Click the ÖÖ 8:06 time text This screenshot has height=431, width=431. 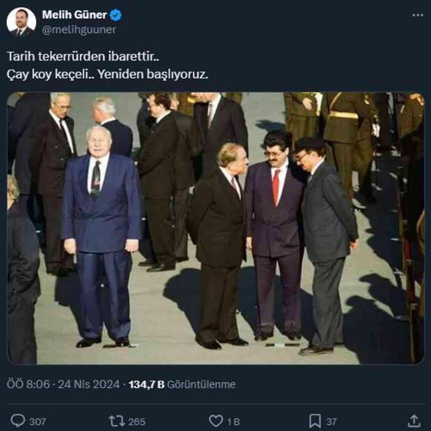tap(28, 384)
